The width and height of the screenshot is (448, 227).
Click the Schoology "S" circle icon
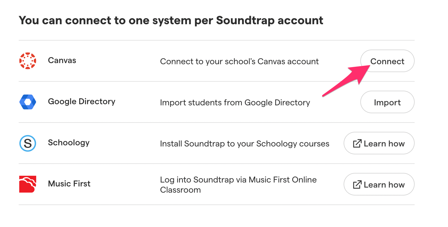click(27, 143)
